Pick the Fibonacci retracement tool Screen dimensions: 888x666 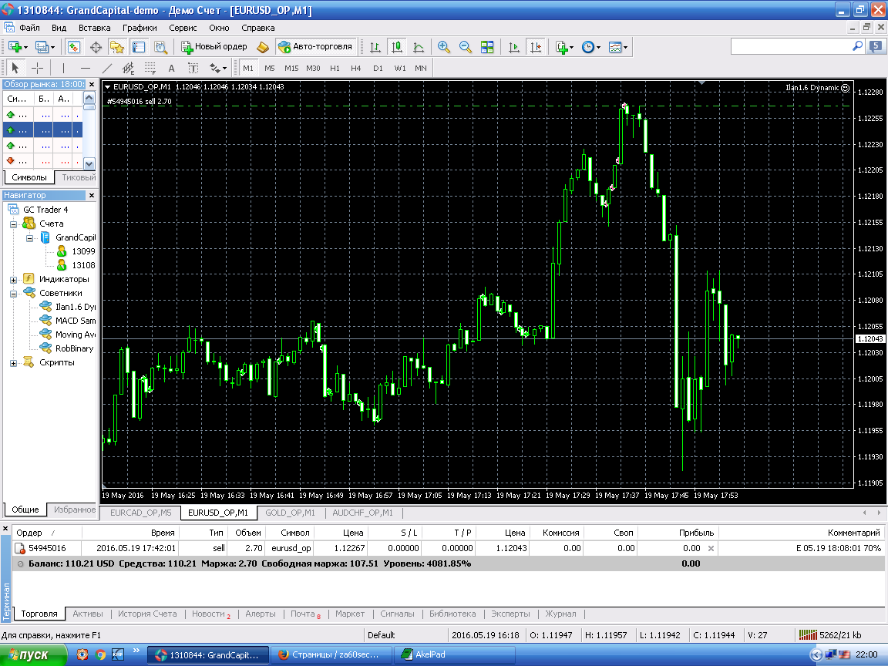click(x=150, y=68)
